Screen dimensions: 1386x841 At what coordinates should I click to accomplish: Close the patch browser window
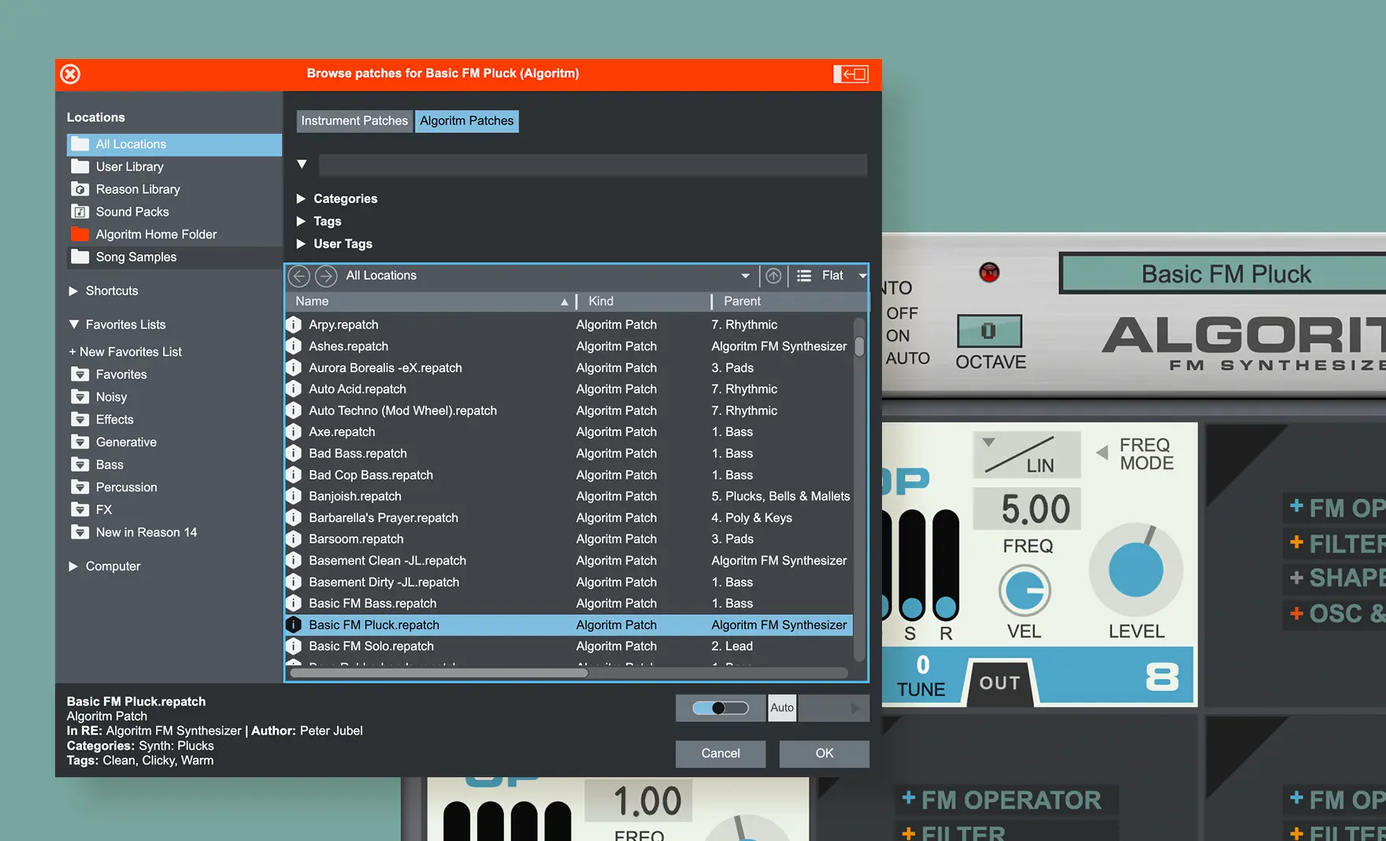pyautogui.click(x=71, y=74)
